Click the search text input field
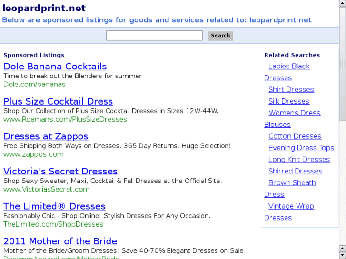Image resolution: width=346 pixels, height=259 pixels. coord(154,36)
